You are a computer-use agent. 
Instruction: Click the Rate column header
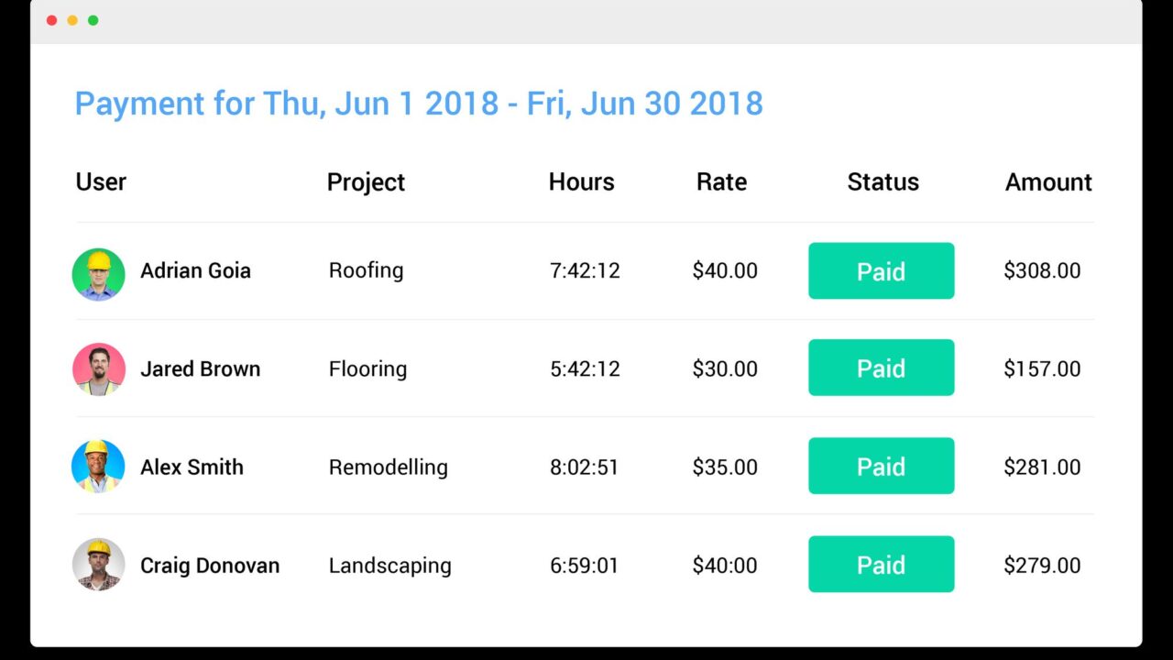point(721,181)
